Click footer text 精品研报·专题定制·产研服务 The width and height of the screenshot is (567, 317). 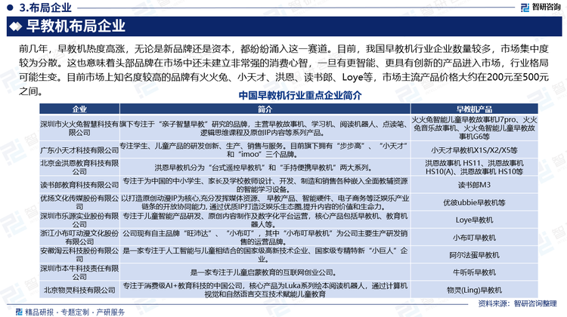tap(75, 312)
